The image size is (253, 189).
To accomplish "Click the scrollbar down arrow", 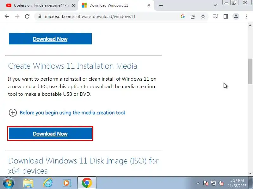I will [x=250, y=174].
